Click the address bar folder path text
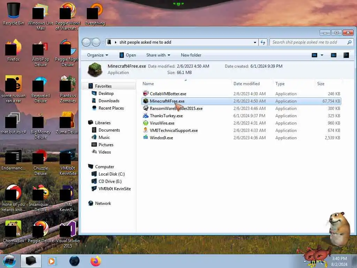Screen dimensions: 357x268 tap(145, 42)
